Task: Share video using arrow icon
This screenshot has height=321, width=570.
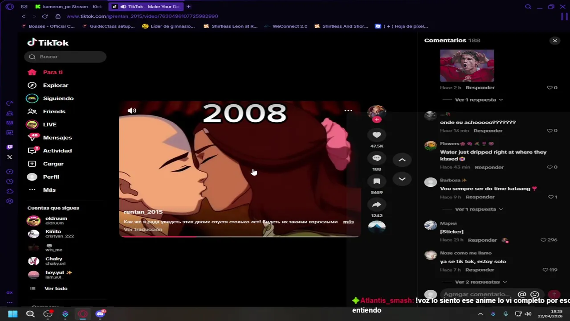Action: [377, 205]
